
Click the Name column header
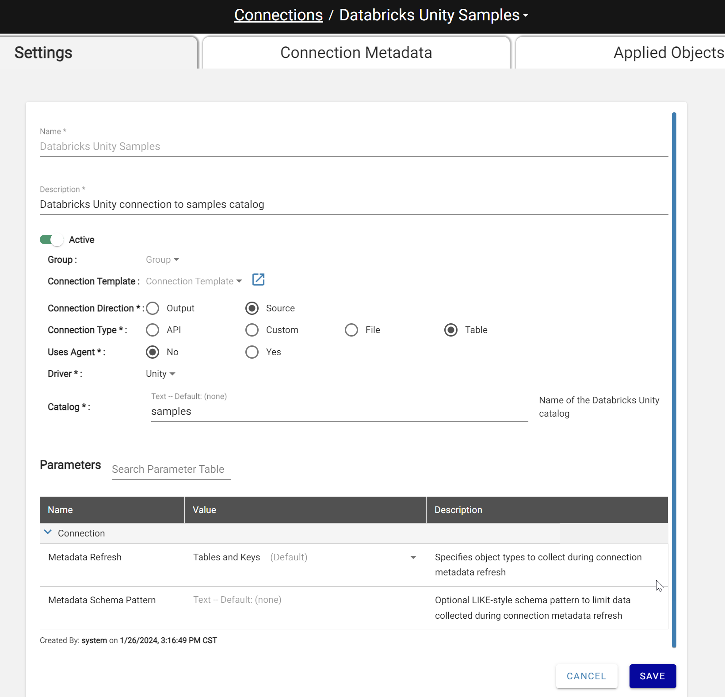(112, 510)
